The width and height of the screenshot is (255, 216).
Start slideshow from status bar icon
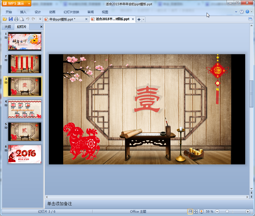(x=201, y=211)
